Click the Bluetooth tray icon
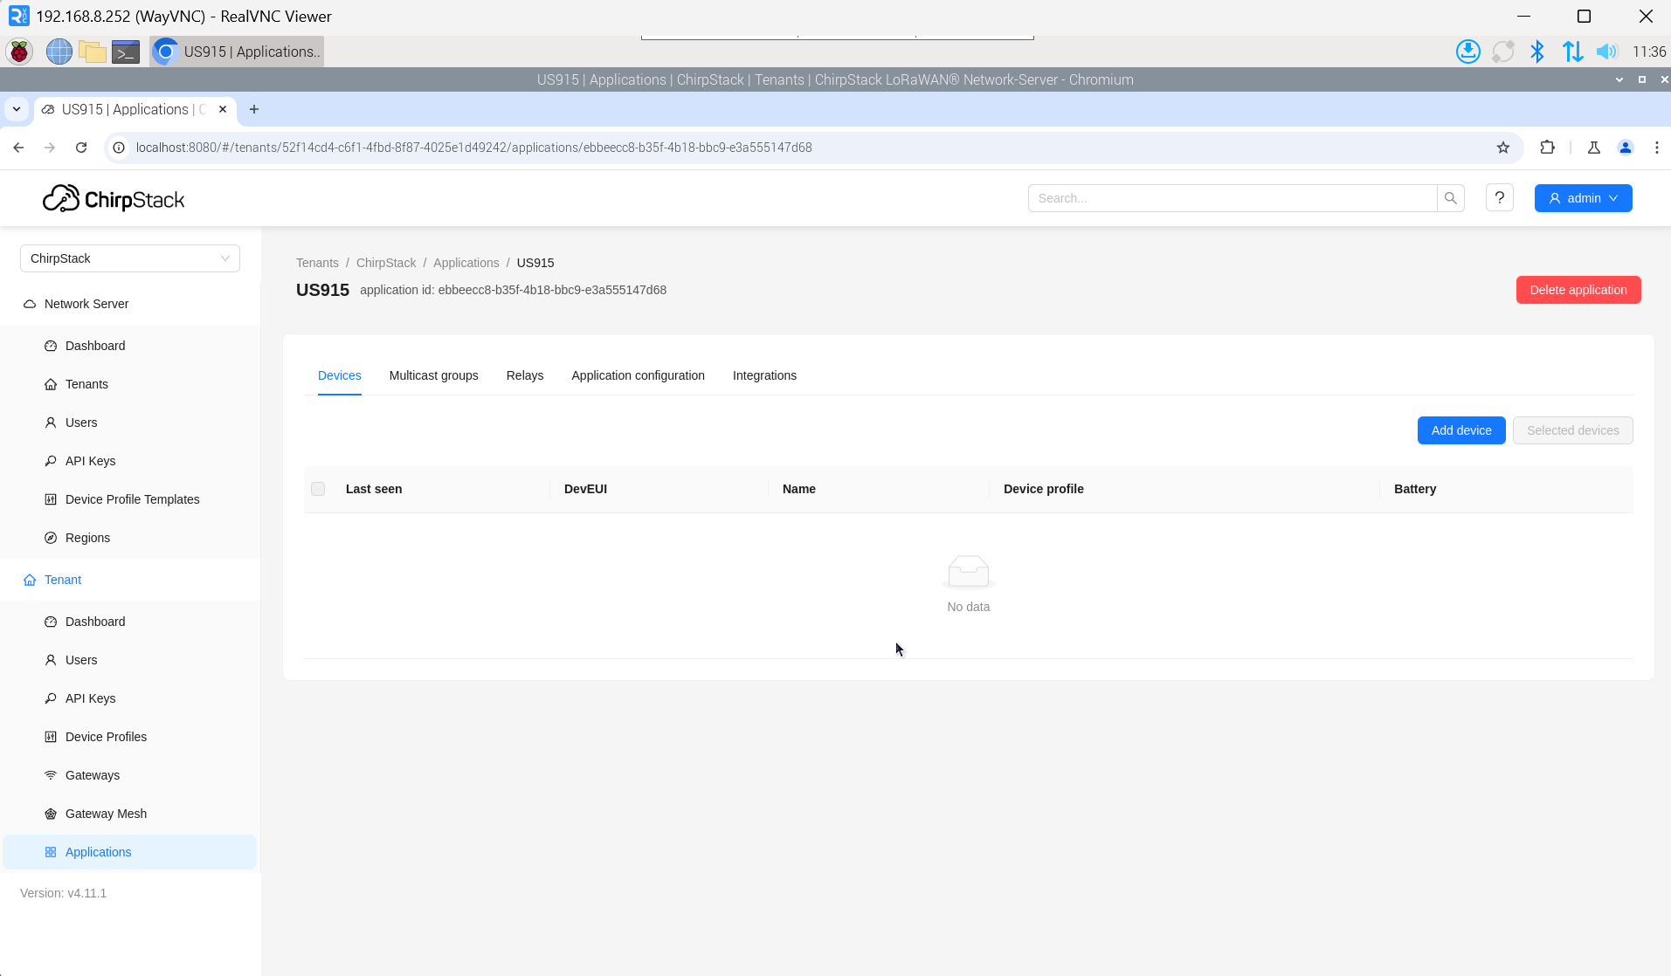The height and width of the screenshot is (976, 1671). pyautogui.click(x=1537, y=52)
